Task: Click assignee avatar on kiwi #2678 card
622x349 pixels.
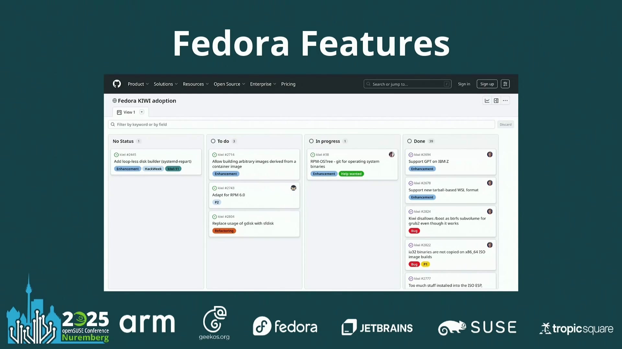Action: 490,183
